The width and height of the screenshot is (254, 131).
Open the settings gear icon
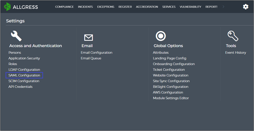tap(245, 7)
